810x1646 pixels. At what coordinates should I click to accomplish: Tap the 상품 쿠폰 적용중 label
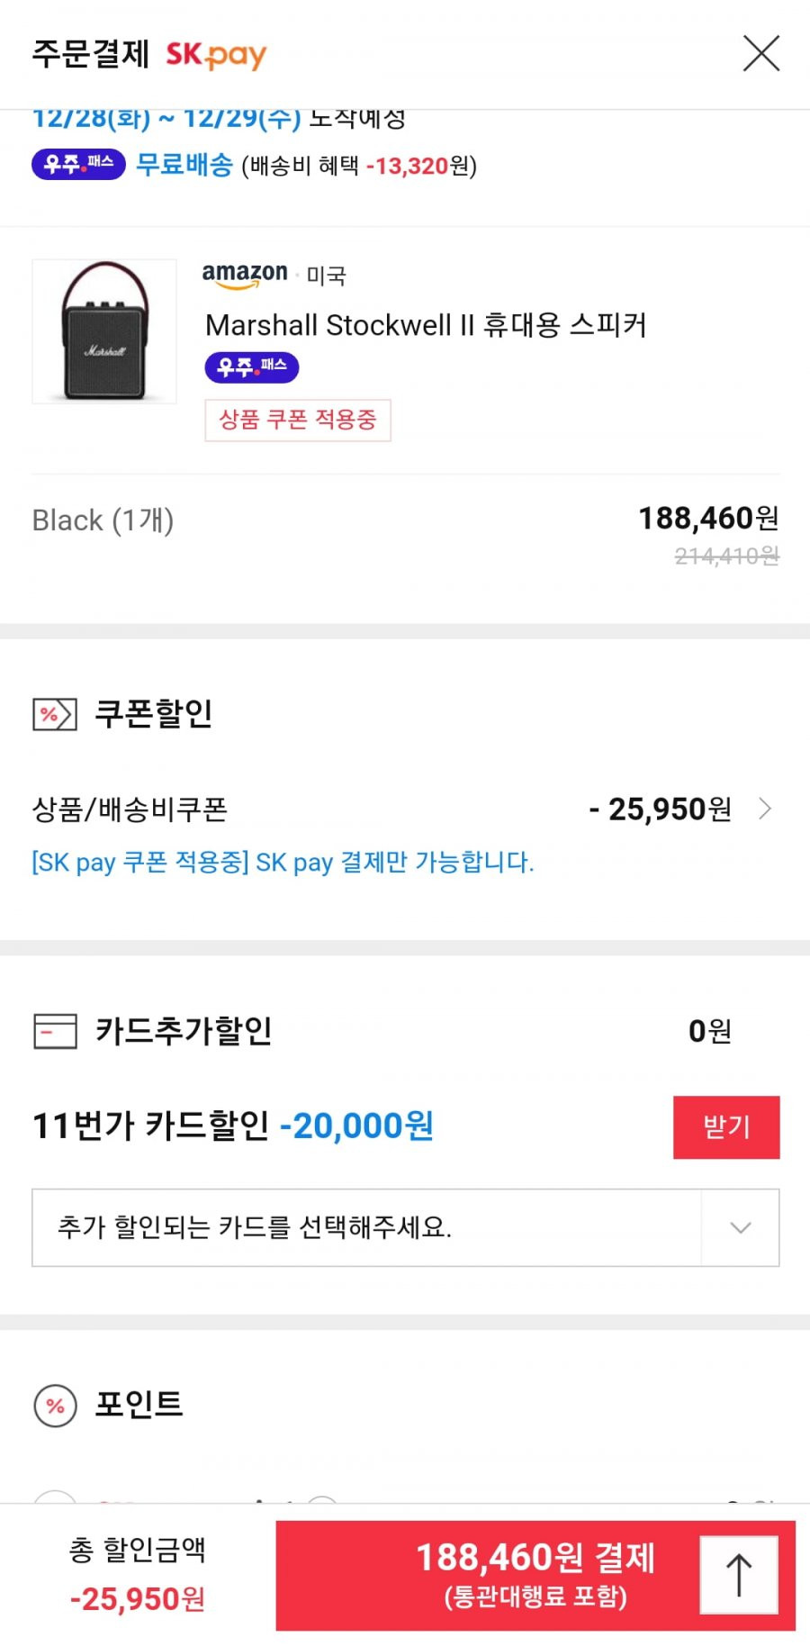coord(298,421)
